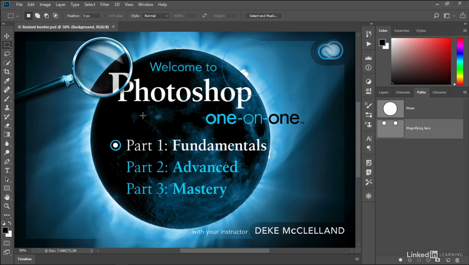The width and height of the screenshot is (469, 265).
Task: Open the Style dropdown set to Normal
Action: pyautogui.click(x=156, y=16)
